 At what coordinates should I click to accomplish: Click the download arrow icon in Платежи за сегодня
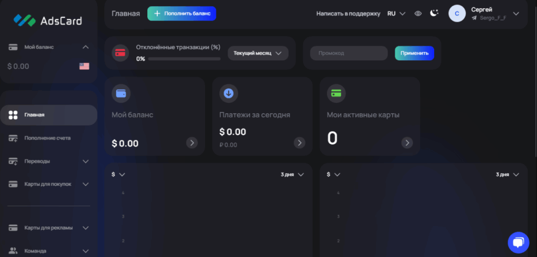coord(229,93)
